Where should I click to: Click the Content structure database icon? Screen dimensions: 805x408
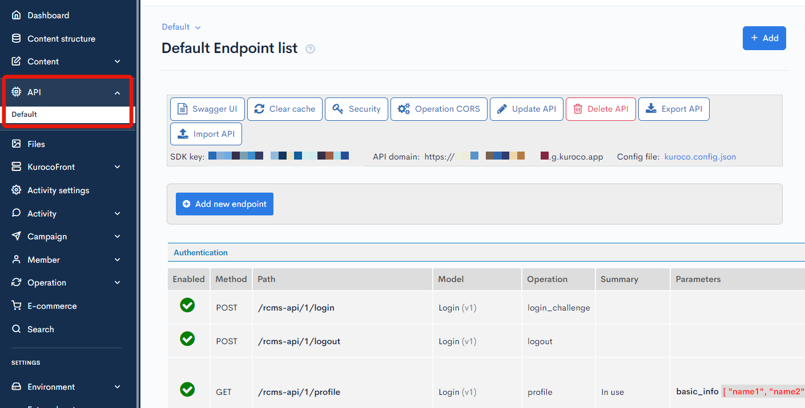pos(17,39)
